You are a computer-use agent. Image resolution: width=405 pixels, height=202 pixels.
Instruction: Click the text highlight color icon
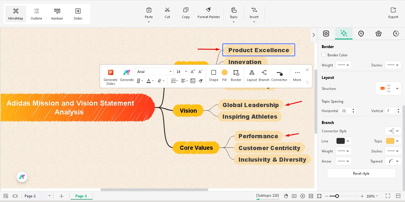click(x=159, y=81)
